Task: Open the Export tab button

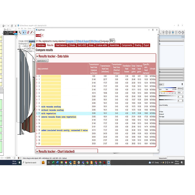Action: (x=146, y=45)
